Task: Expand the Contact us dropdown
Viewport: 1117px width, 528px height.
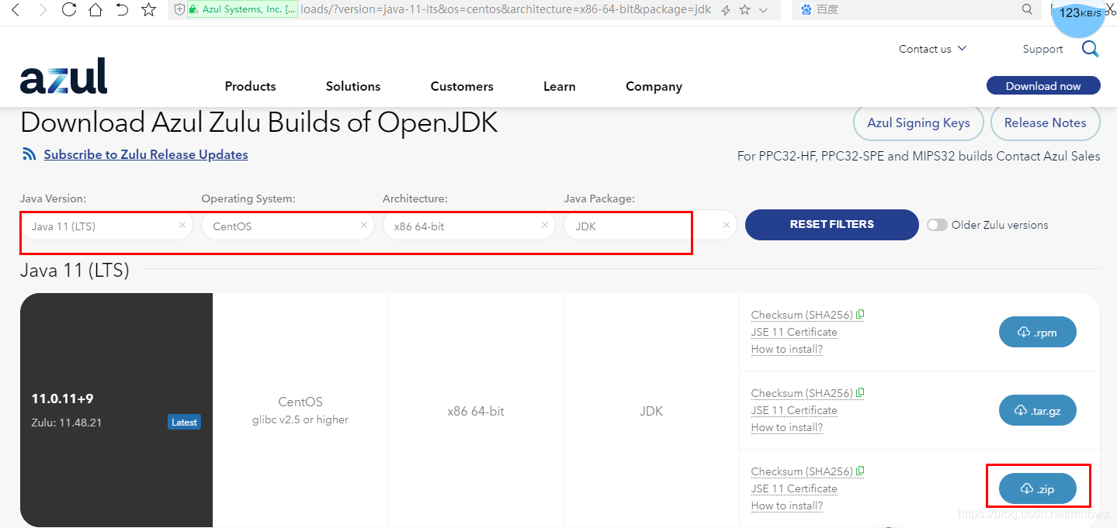Action: 932,49
